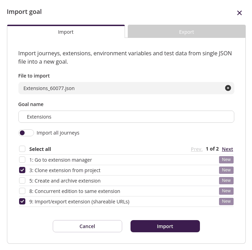The width and height of the screenshot is (252, 250).
Task: Close the Import goal dialog
Action: point(239,13)
